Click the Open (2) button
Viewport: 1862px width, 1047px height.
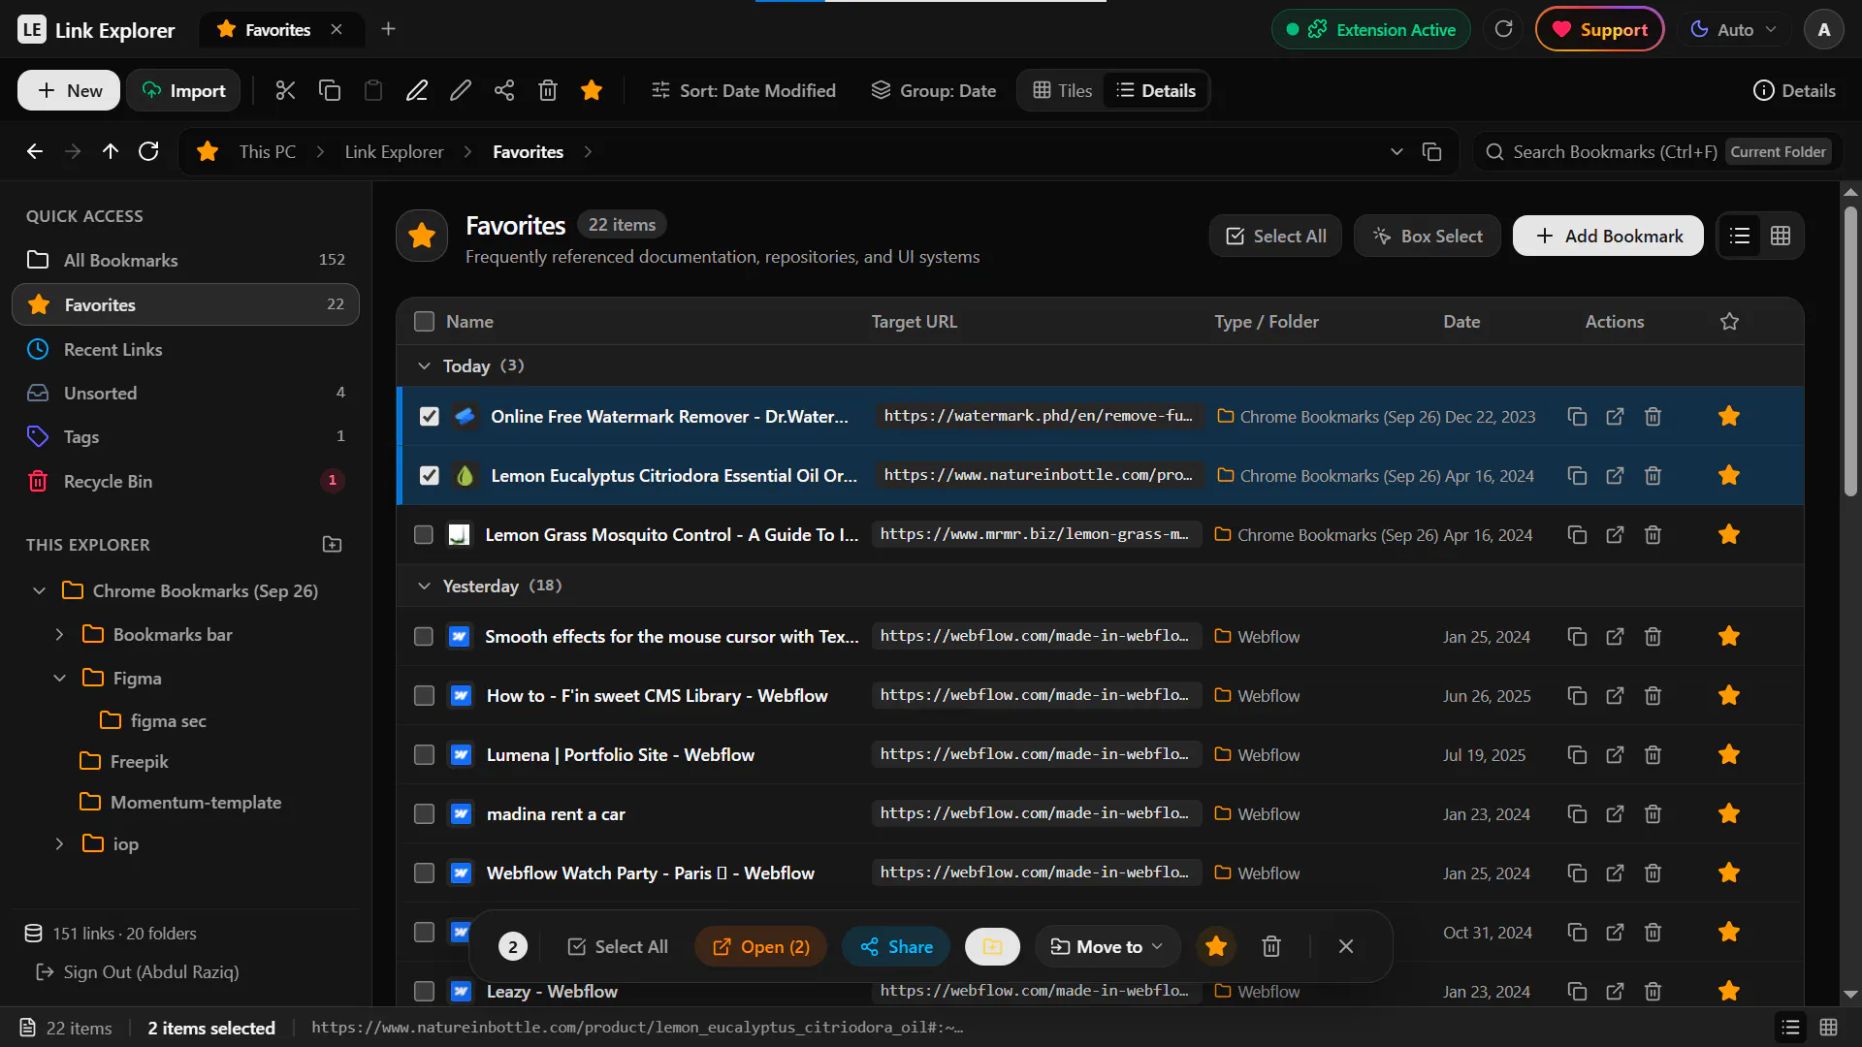(x=761, y=946)
